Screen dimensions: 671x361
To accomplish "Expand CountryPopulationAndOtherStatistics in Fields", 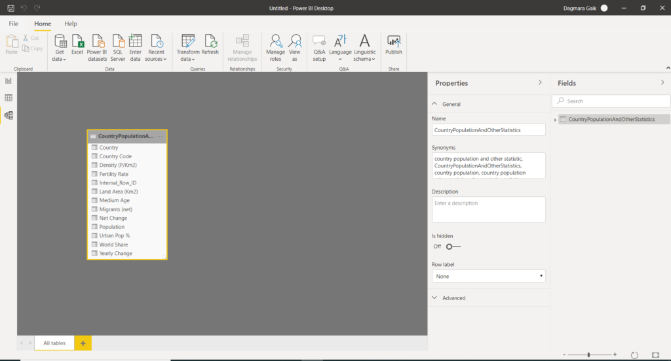I will click(x=556, y=120).
